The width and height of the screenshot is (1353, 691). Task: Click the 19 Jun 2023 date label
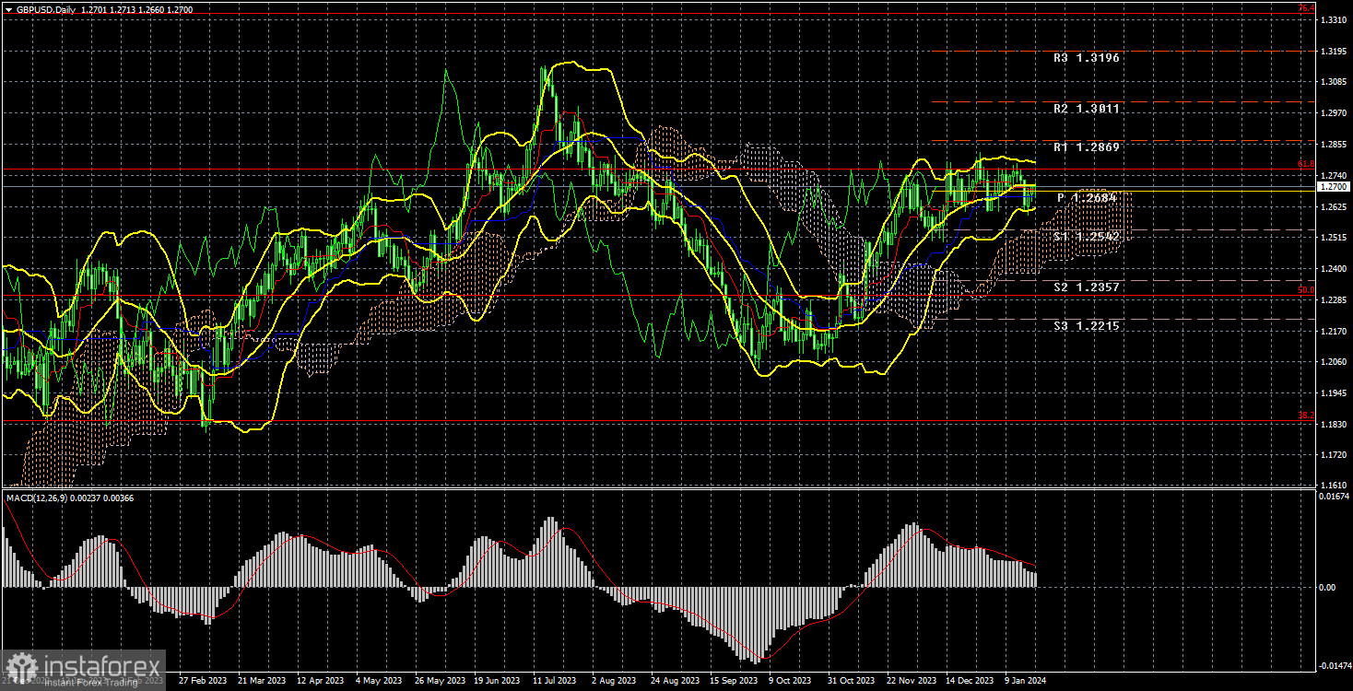pos(495,681)
